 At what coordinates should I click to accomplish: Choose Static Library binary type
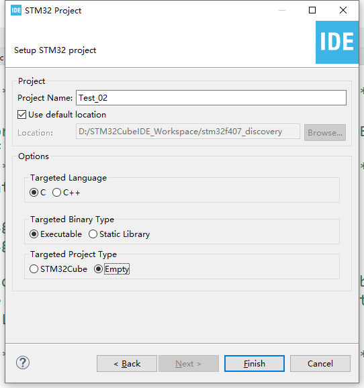[x=93, y=234]
